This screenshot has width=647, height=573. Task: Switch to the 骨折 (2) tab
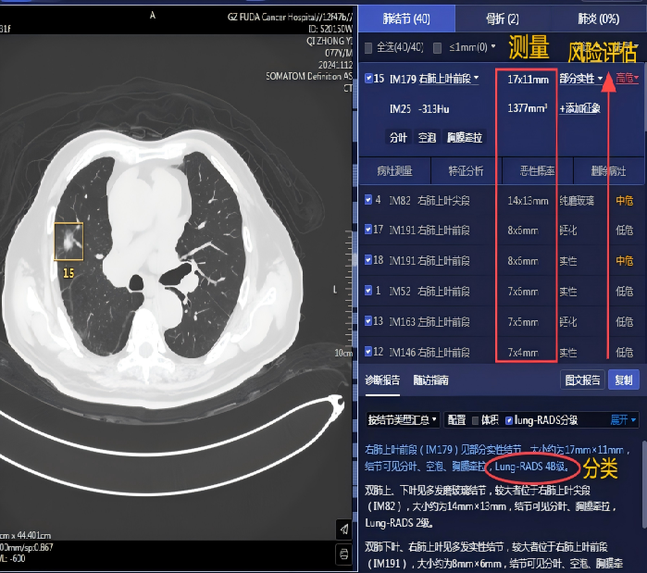[502, 18]
